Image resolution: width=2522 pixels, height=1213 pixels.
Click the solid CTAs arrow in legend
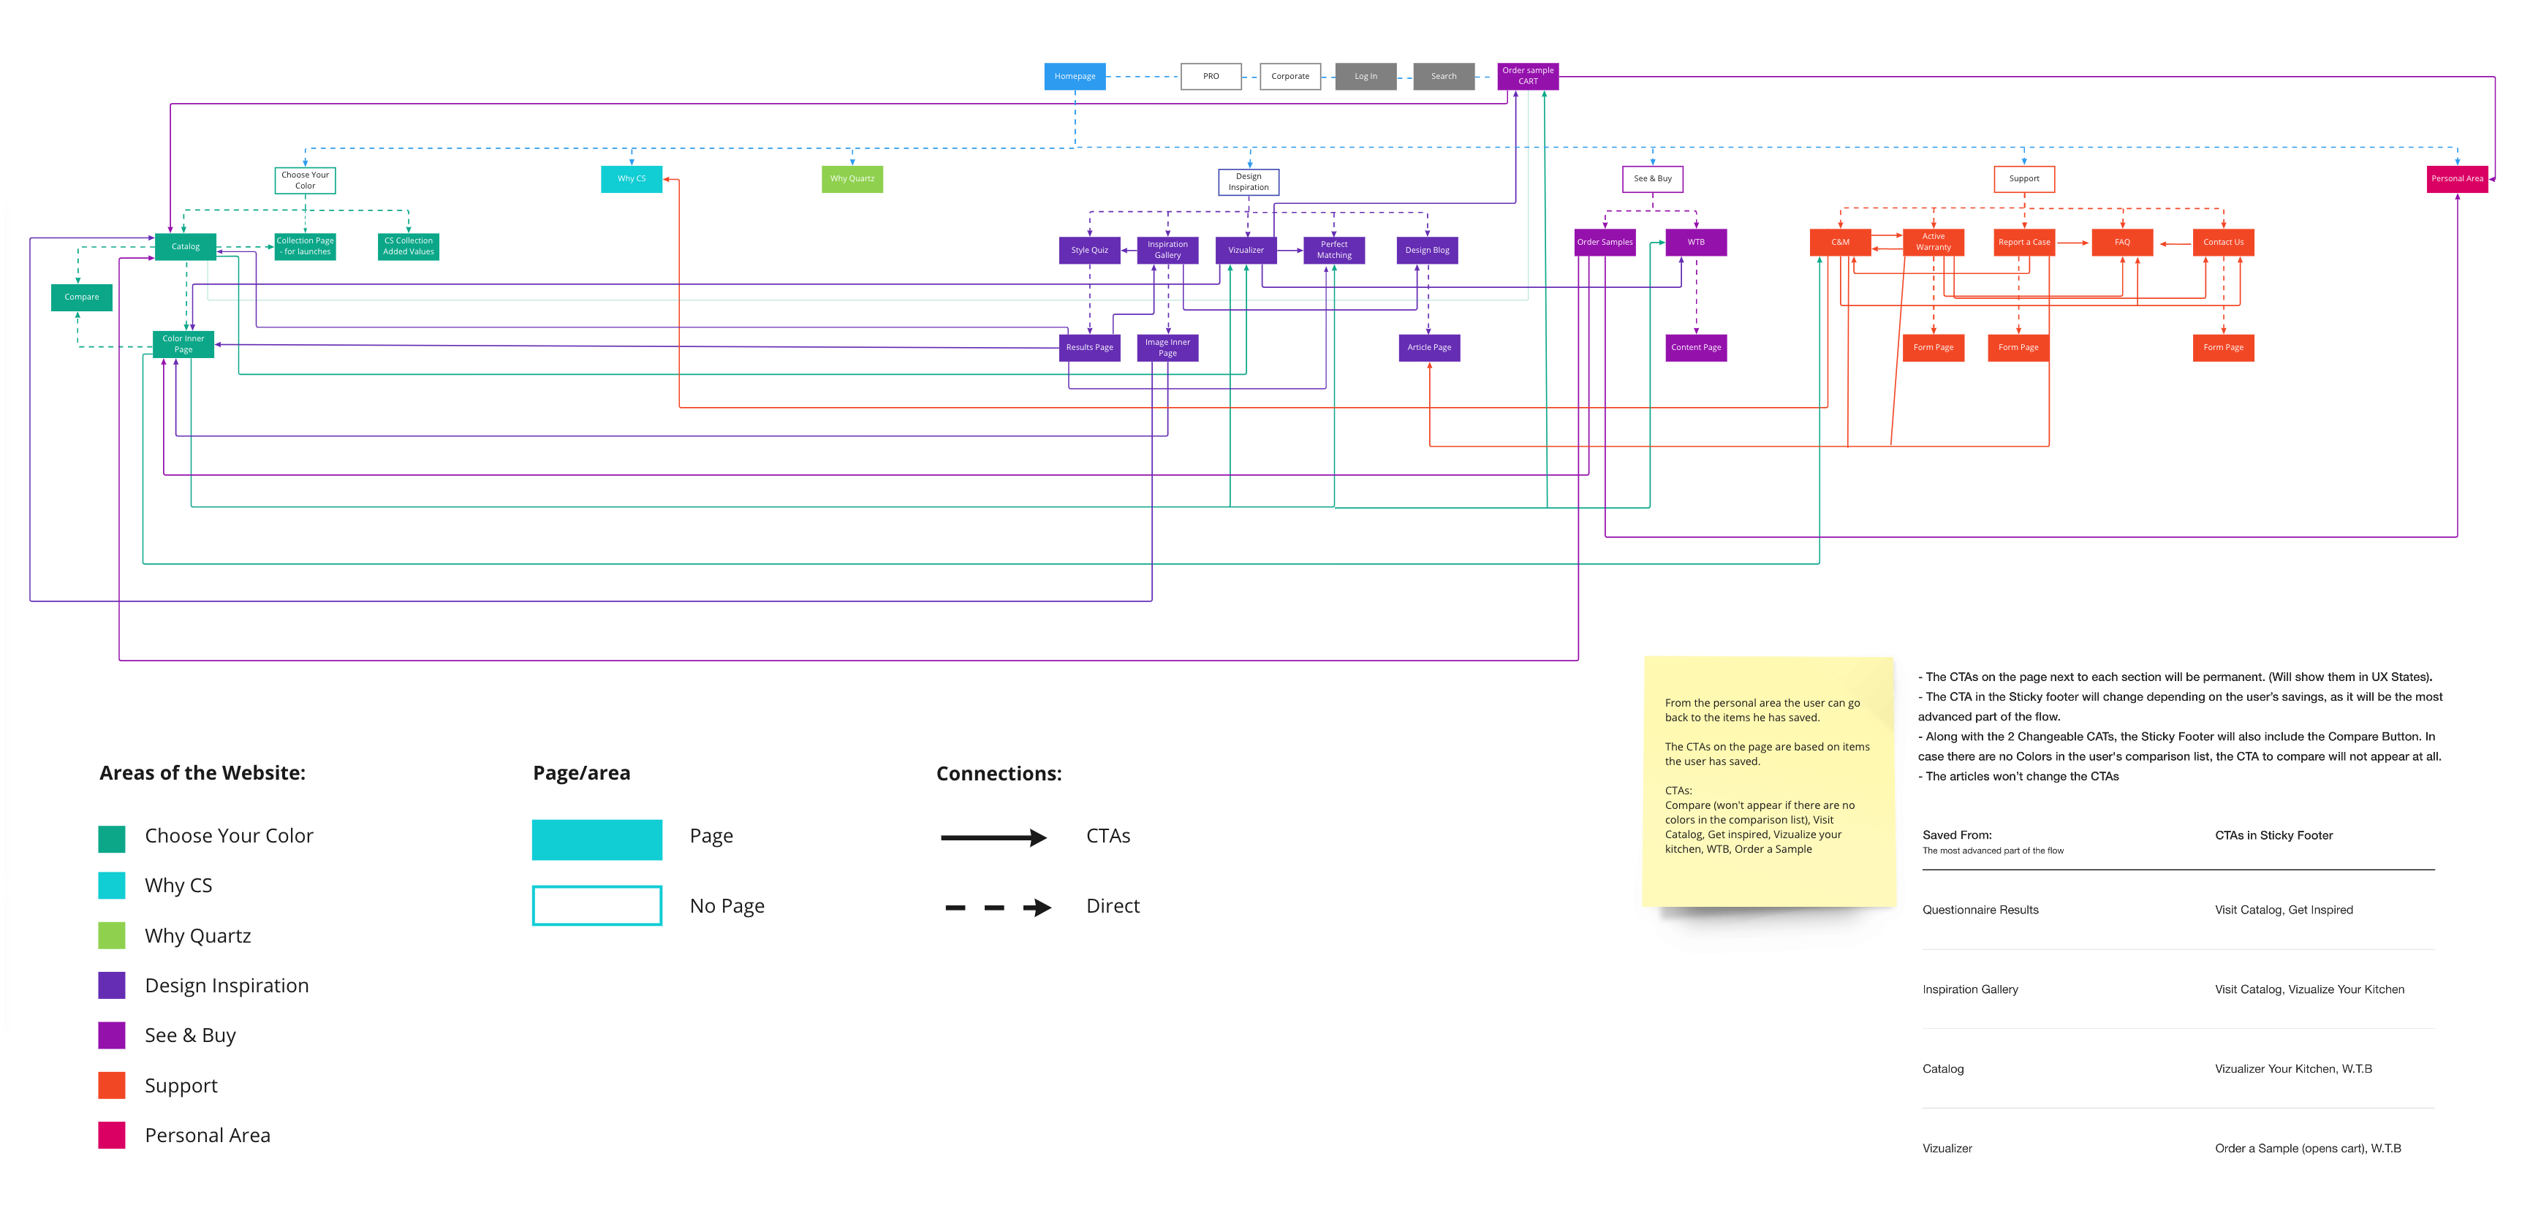coord(993,838)
